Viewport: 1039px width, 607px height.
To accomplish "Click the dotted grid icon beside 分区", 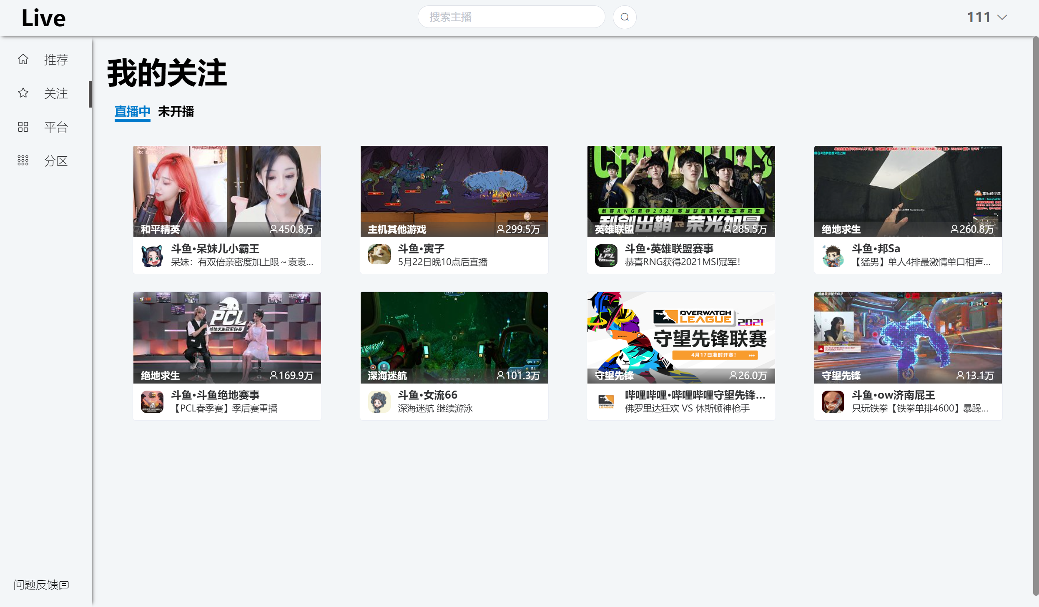I will 23,161.
